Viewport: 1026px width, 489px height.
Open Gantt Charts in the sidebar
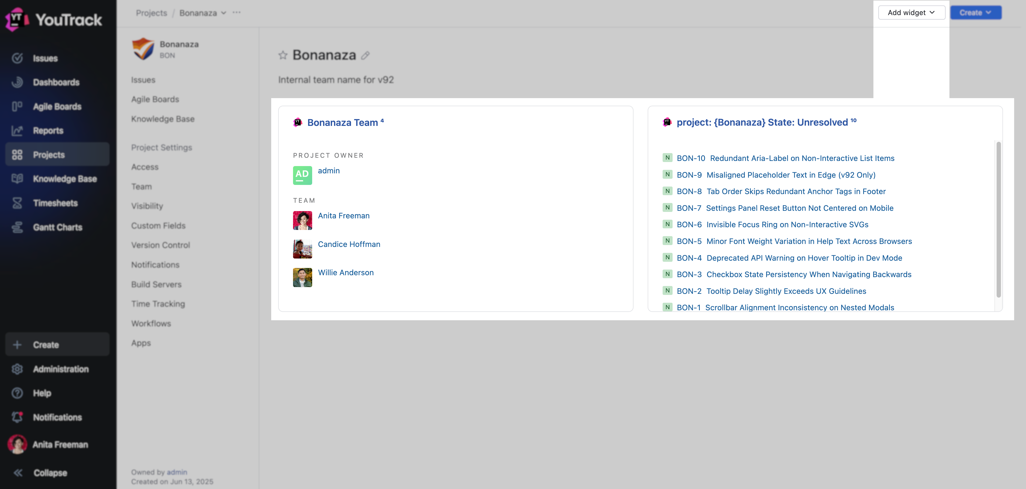[x=57, y=227]
